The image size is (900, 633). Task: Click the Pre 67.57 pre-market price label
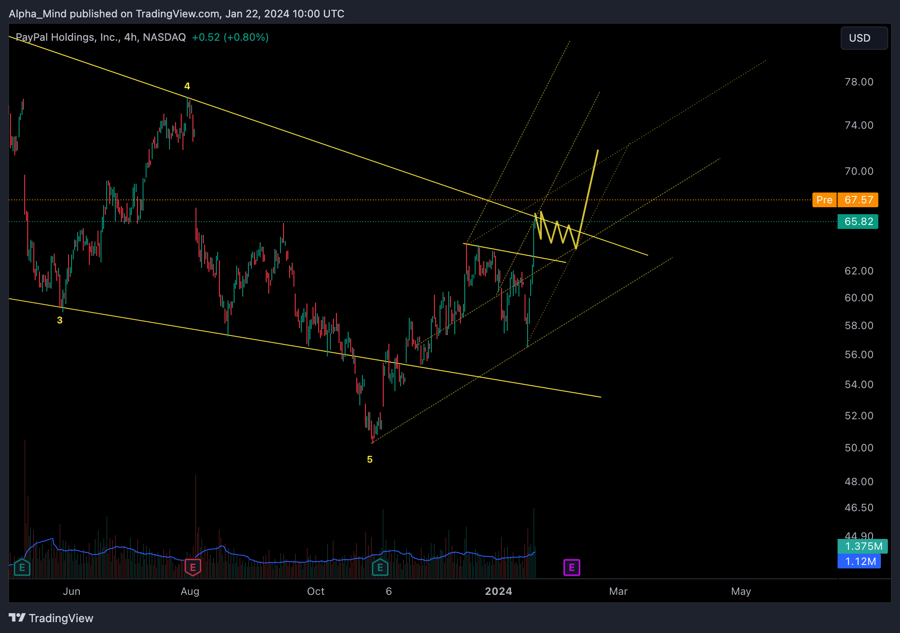coord(845,200)
